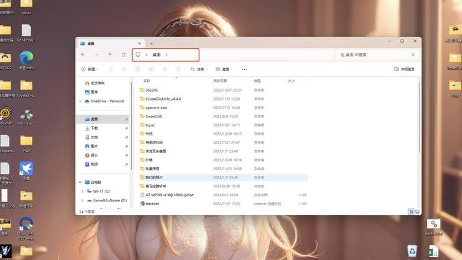Viewport: 462px width, 260px height.
Task: Click the Paste icon in toolbar
Action: (138, 69)
